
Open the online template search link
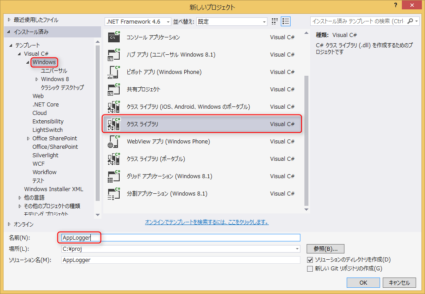(207, 222)
